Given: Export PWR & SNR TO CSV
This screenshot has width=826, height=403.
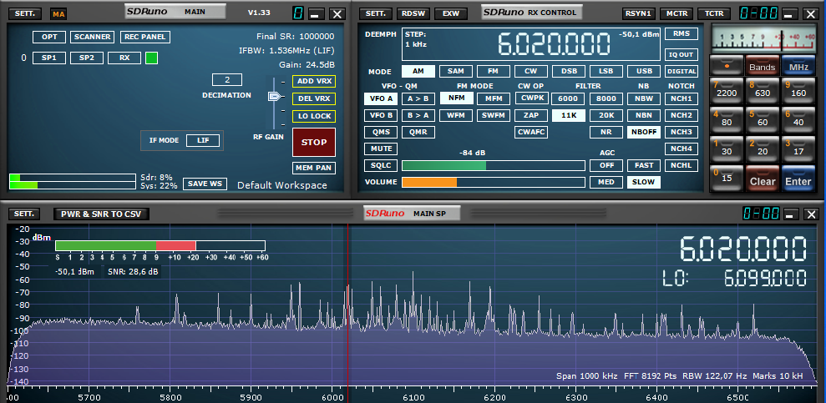Looking at the screenshot, I should [x=102, y=214].
